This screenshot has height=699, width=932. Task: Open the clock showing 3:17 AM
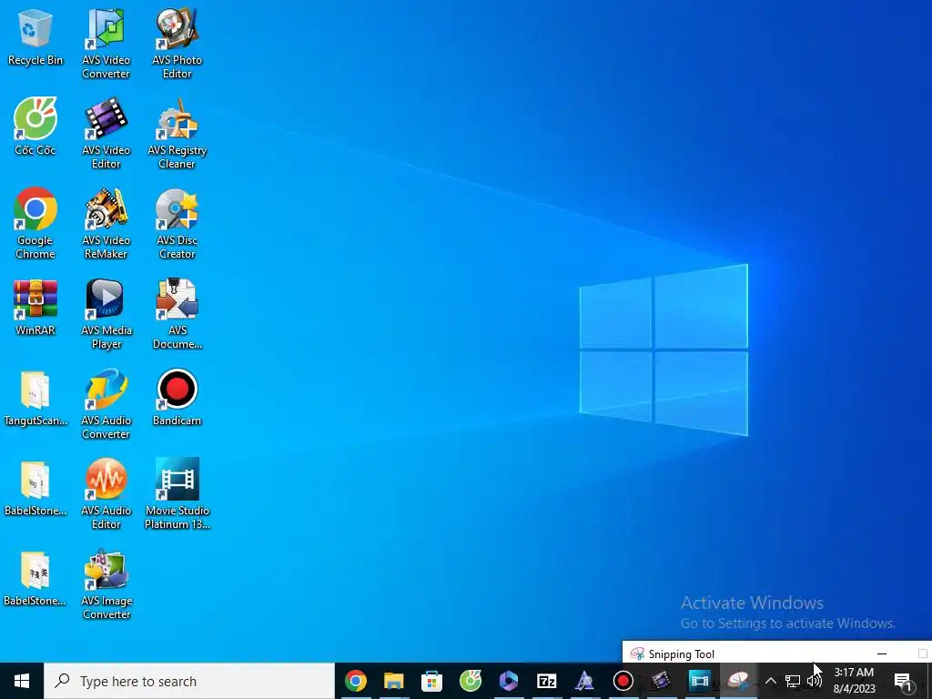coord(854,681)
